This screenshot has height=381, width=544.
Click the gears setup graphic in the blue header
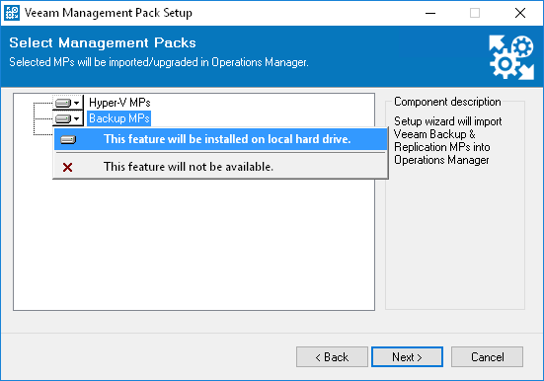(511, 57)
